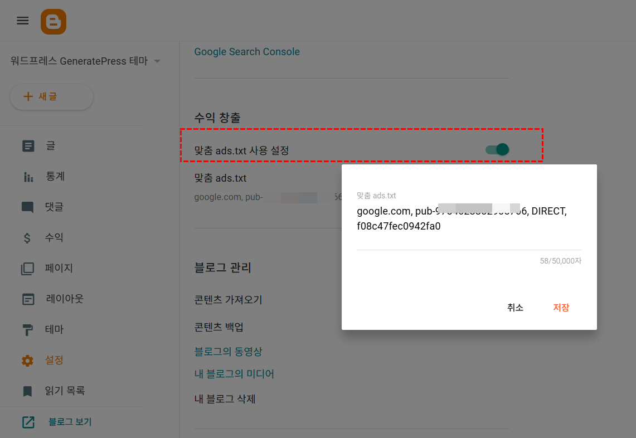The width and height of the screenshot is (636, 438).
Task: Click the pages (페이지) copy icon
Action: [x=27, y=269]
